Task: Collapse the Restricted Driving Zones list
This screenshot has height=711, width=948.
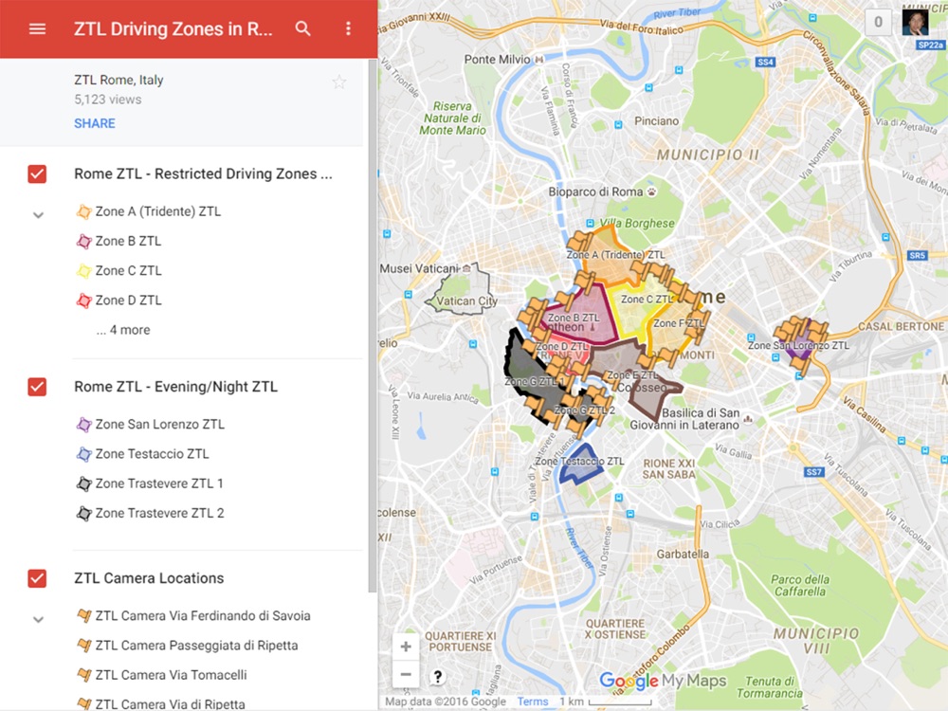Action: point(38,215)
